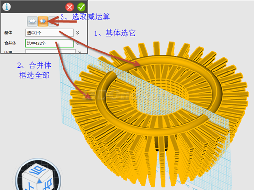Image resolution: width=254 pixels, height=190 pixels.
Task: Open the info help icon
Action: [6, 7]
